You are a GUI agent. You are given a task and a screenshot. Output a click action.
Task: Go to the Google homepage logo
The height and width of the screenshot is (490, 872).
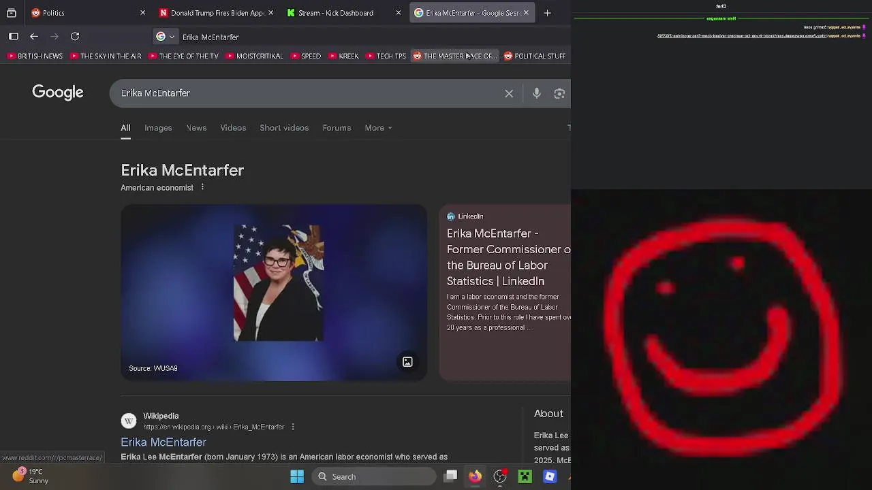point(58,93)
